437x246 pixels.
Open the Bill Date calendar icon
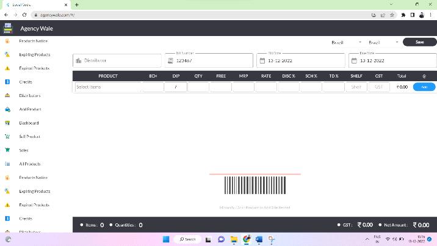[262, 60]
